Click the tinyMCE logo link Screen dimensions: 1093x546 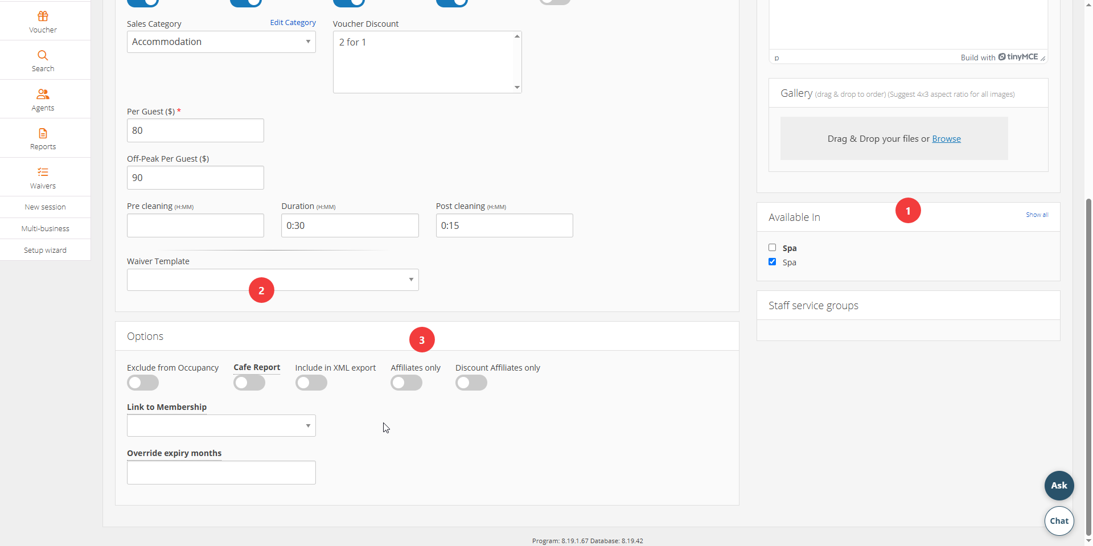click(x=1018, y=57)
